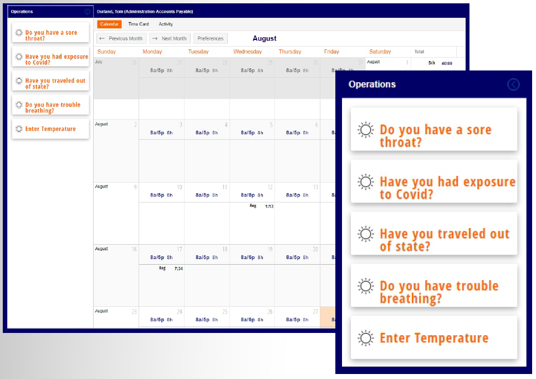This screenshot has height=379, width=536.
Task: Click the Sunday August 2 cell
Action: (x=116, y=150)
